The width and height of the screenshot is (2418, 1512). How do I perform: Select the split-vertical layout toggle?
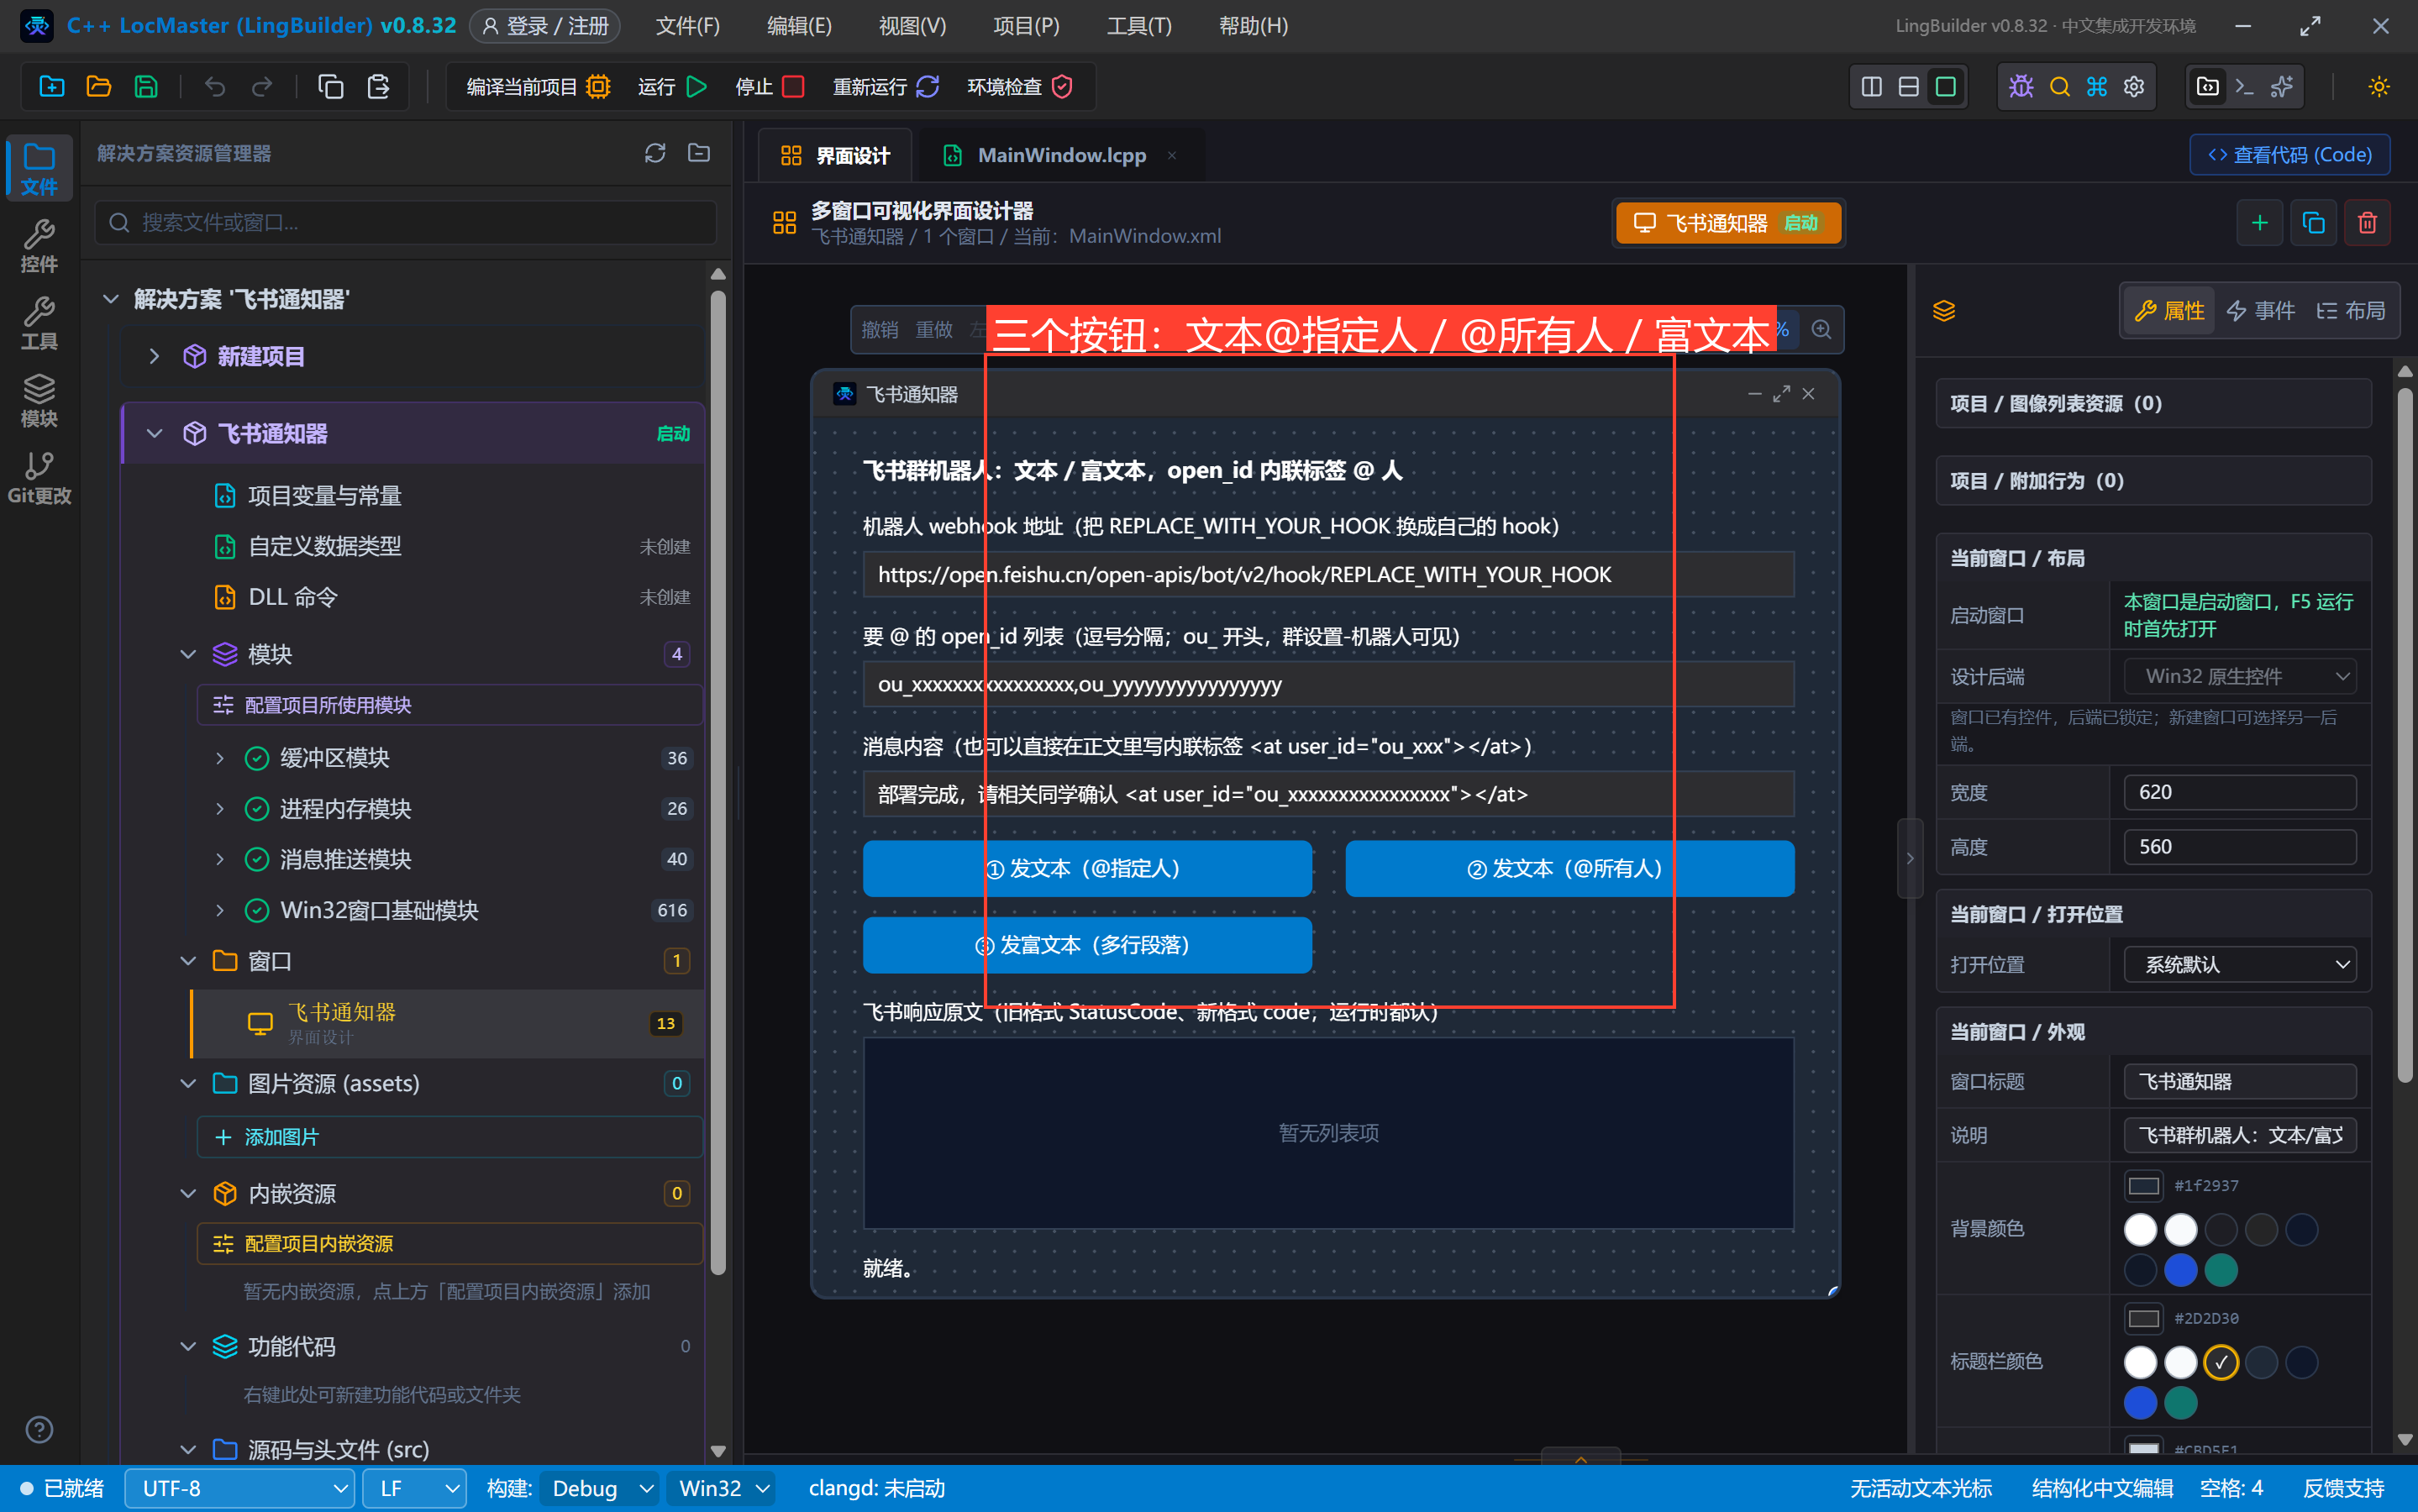click(1872, 87)
